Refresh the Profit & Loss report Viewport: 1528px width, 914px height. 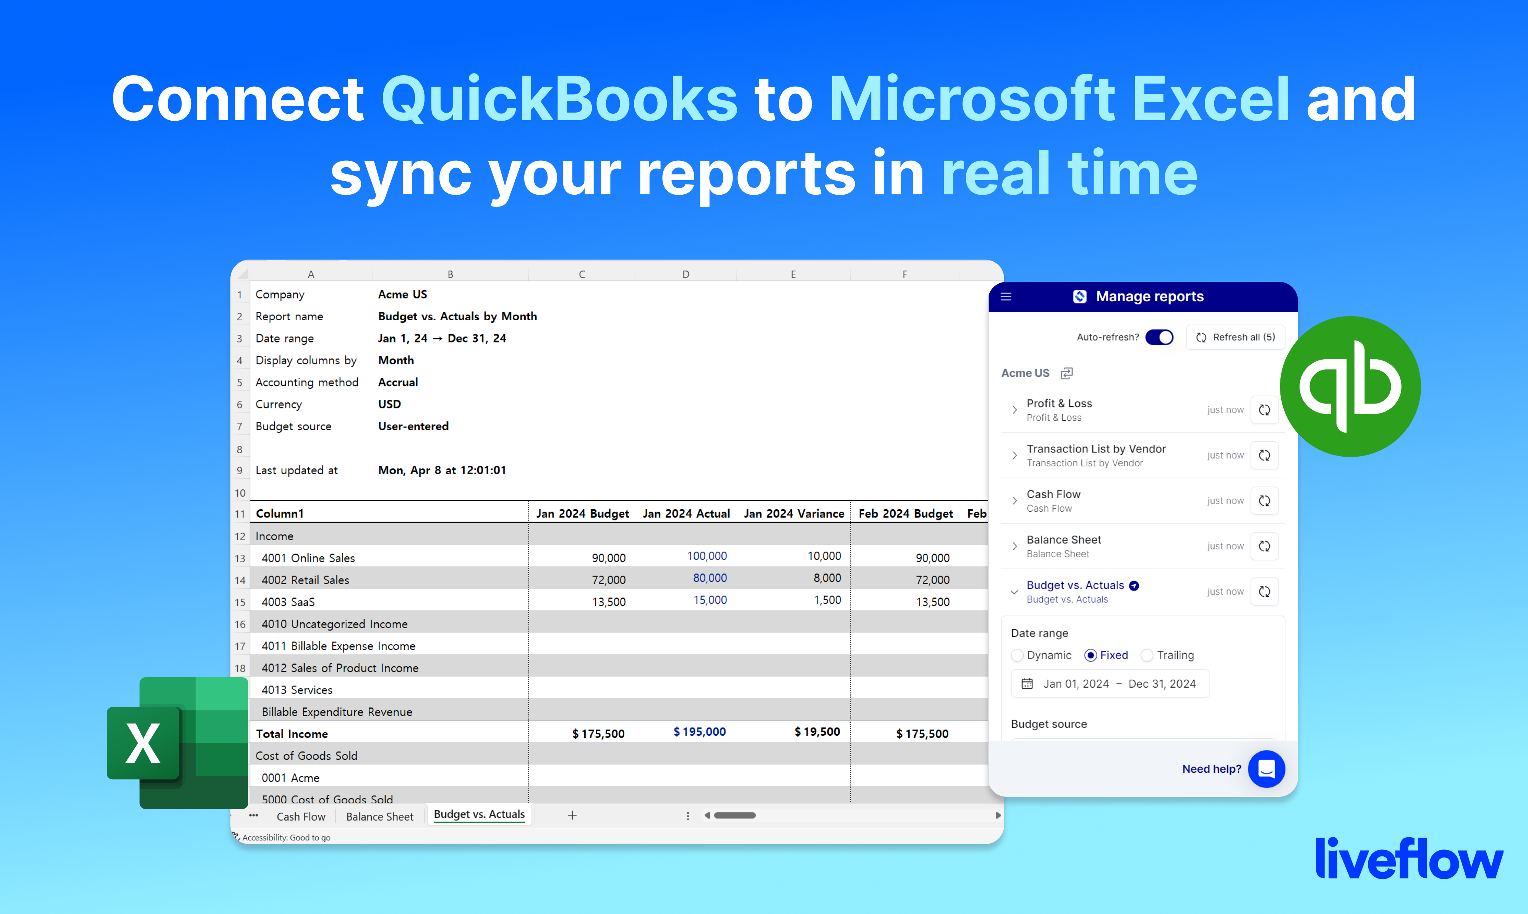1264,410
